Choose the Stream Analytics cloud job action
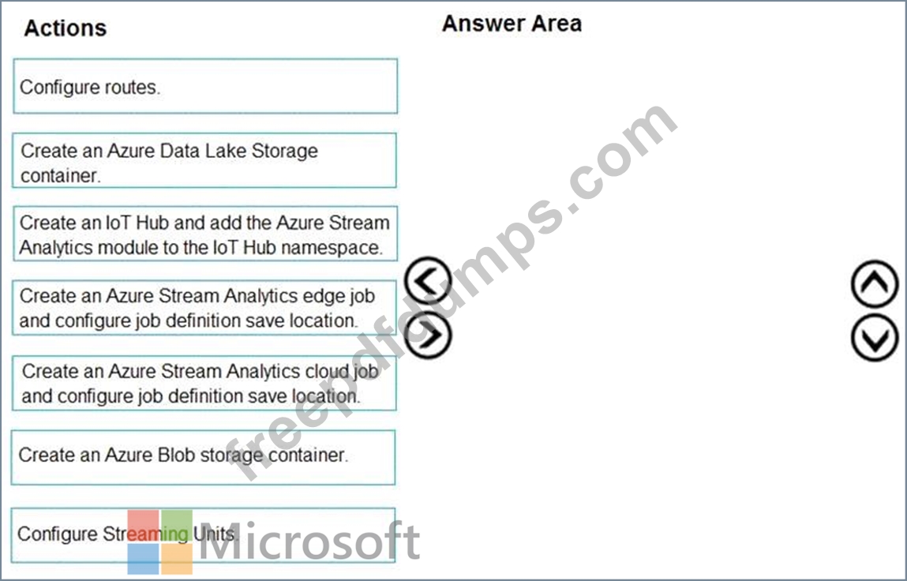907x581 pixels. pyautogui.click(x=204, y=383)
